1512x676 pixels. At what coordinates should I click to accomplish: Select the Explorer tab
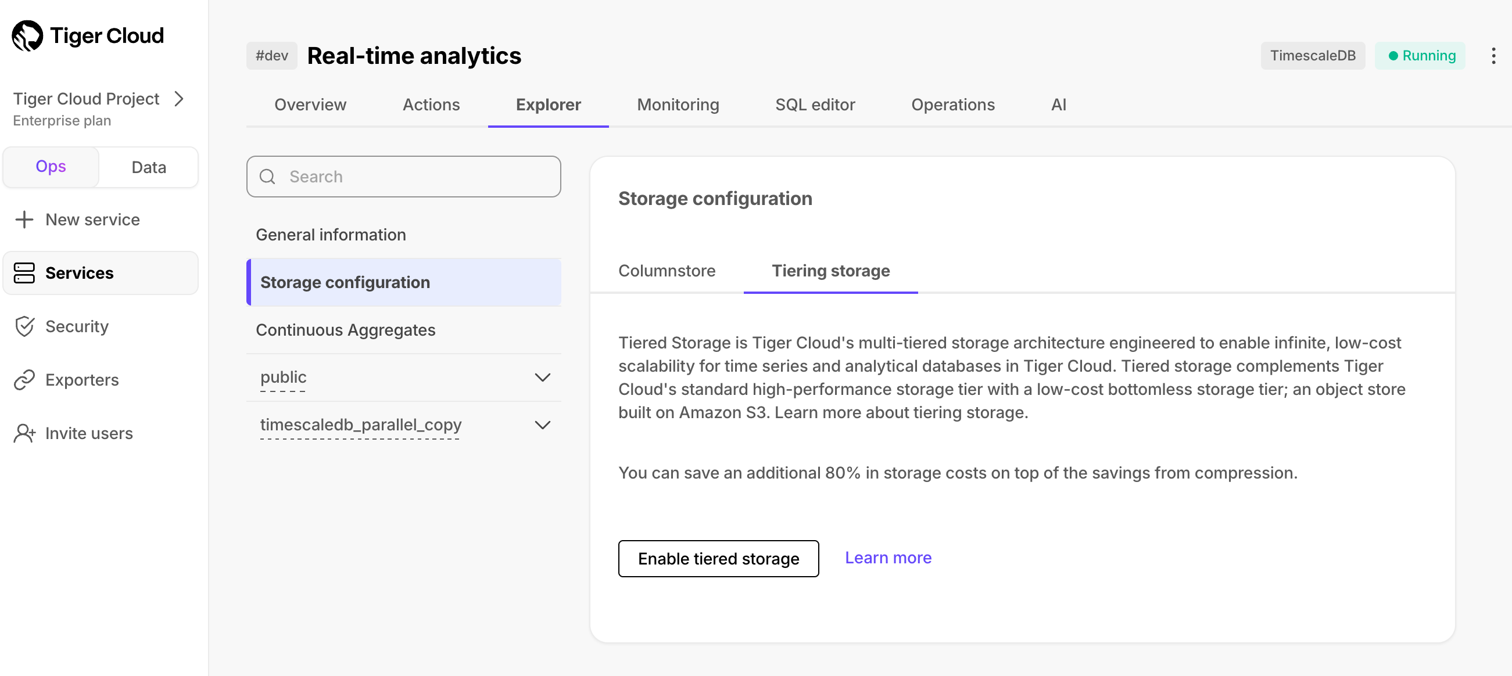(548, 105)
